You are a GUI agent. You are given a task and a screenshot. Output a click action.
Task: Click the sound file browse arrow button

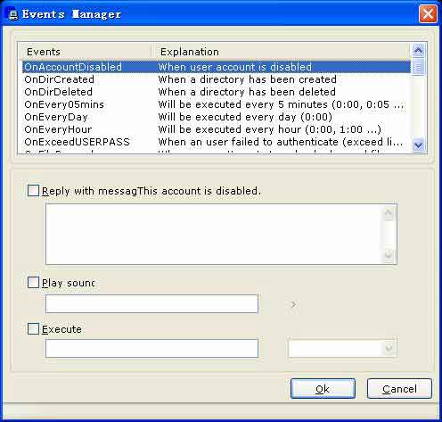point(293,304)
